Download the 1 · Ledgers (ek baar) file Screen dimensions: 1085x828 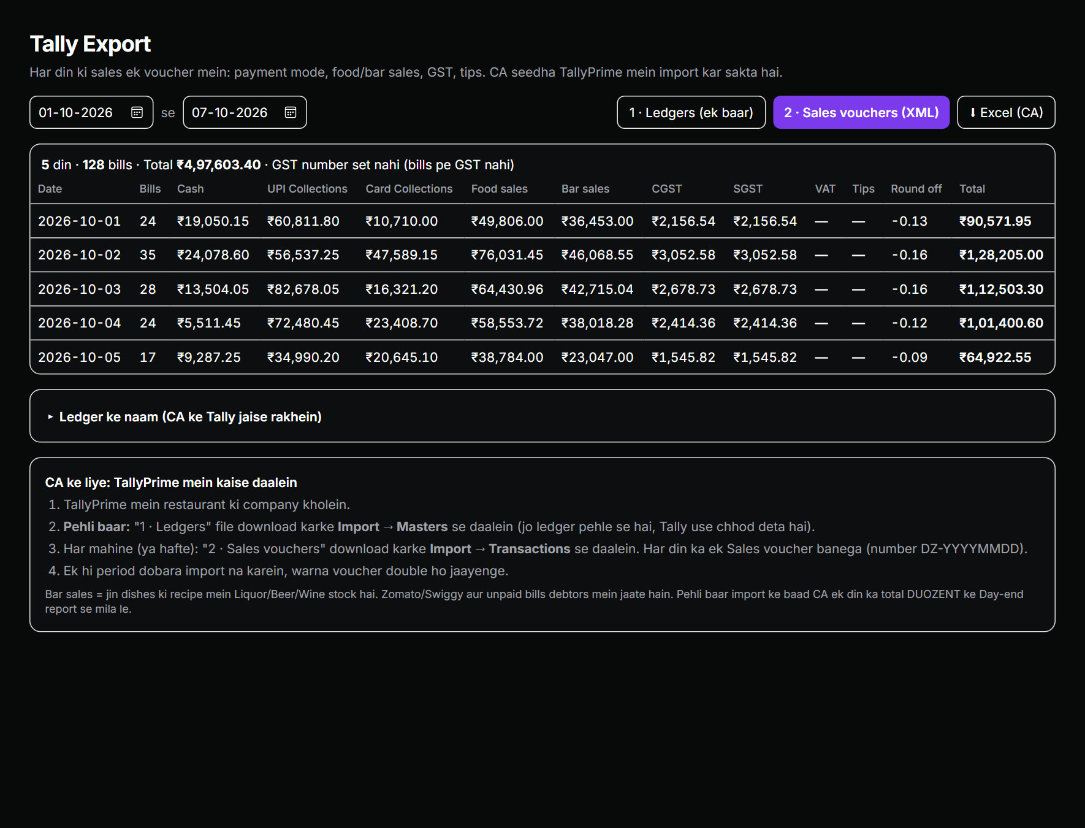(691, 112)
